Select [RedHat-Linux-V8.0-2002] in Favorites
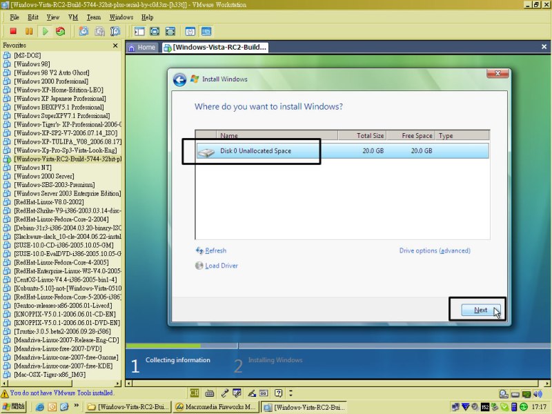552x414 pixels. click(49, 202)
